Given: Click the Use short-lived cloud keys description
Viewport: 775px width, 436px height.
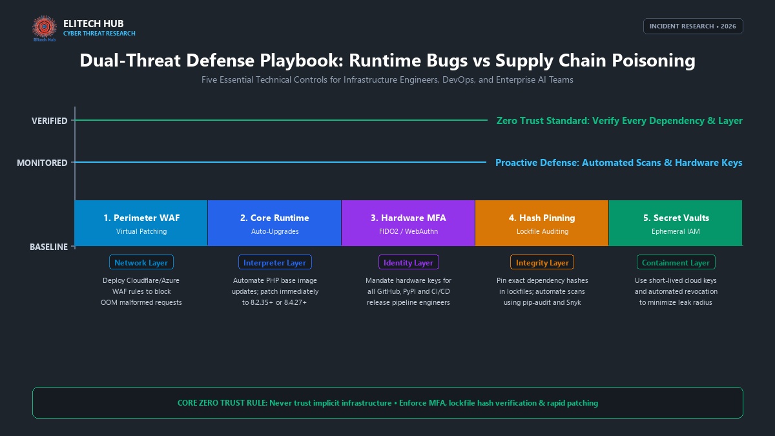Looking at the screenshot, I should tap(676, 291).
